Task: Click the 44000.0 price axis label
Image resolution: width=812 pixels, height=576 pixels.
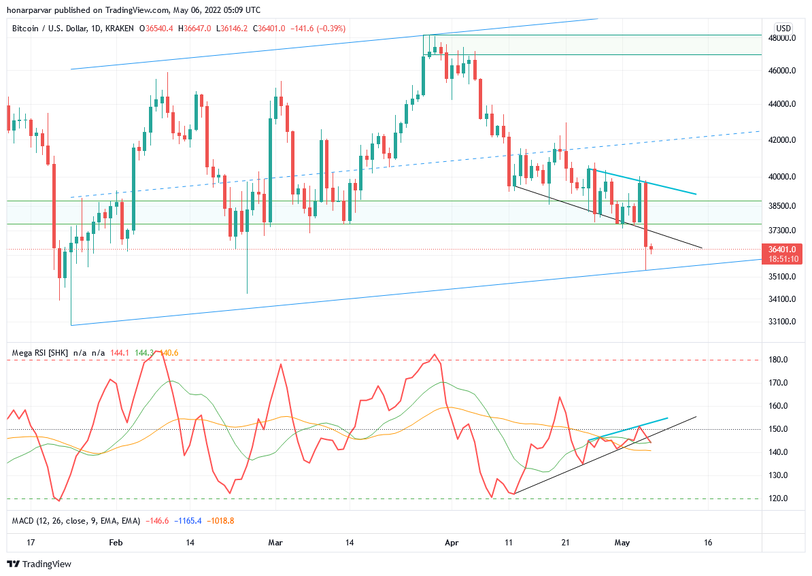Action: point(781,104)
